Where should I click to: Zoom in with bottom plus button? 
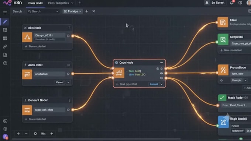pos(18,134)
